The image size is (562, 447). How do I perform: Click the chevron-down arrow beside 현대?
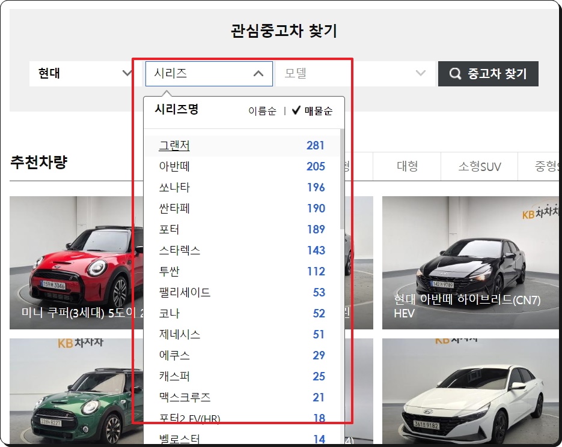(x=126, y=73)
